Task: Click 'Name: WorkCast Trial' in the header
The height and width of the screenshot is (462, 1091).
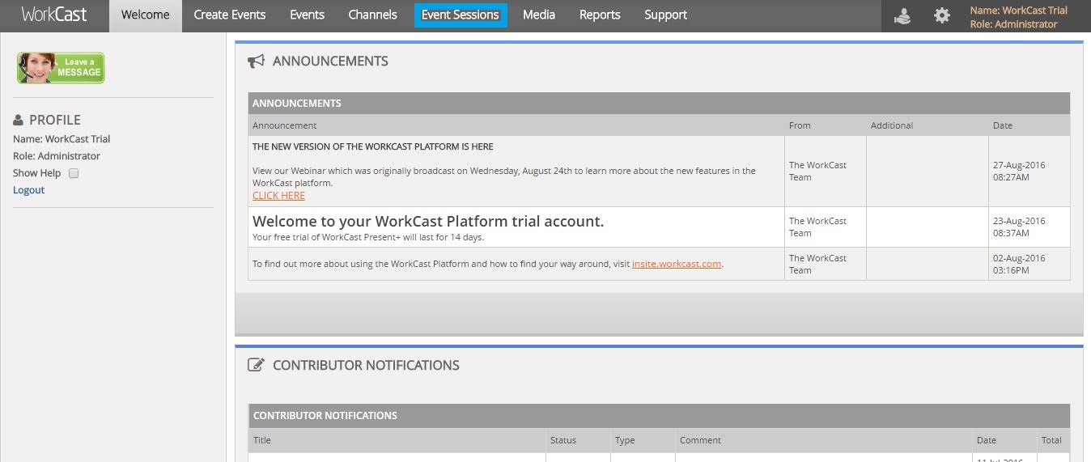Action: [1019, 11]
